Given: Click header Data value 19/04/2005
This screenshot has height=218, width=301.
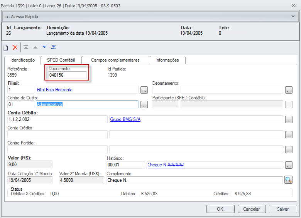Looking at the screenshot, I should 191,33.
